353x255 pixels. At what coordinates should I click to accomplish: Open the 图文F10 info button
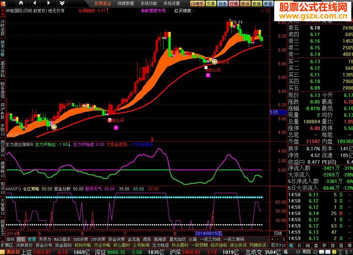[x=278, y=245]
